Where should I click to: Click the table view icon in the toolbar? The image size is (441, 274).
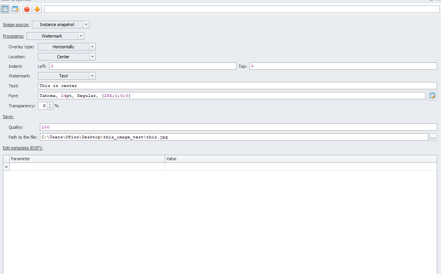(x=5, y=9)
